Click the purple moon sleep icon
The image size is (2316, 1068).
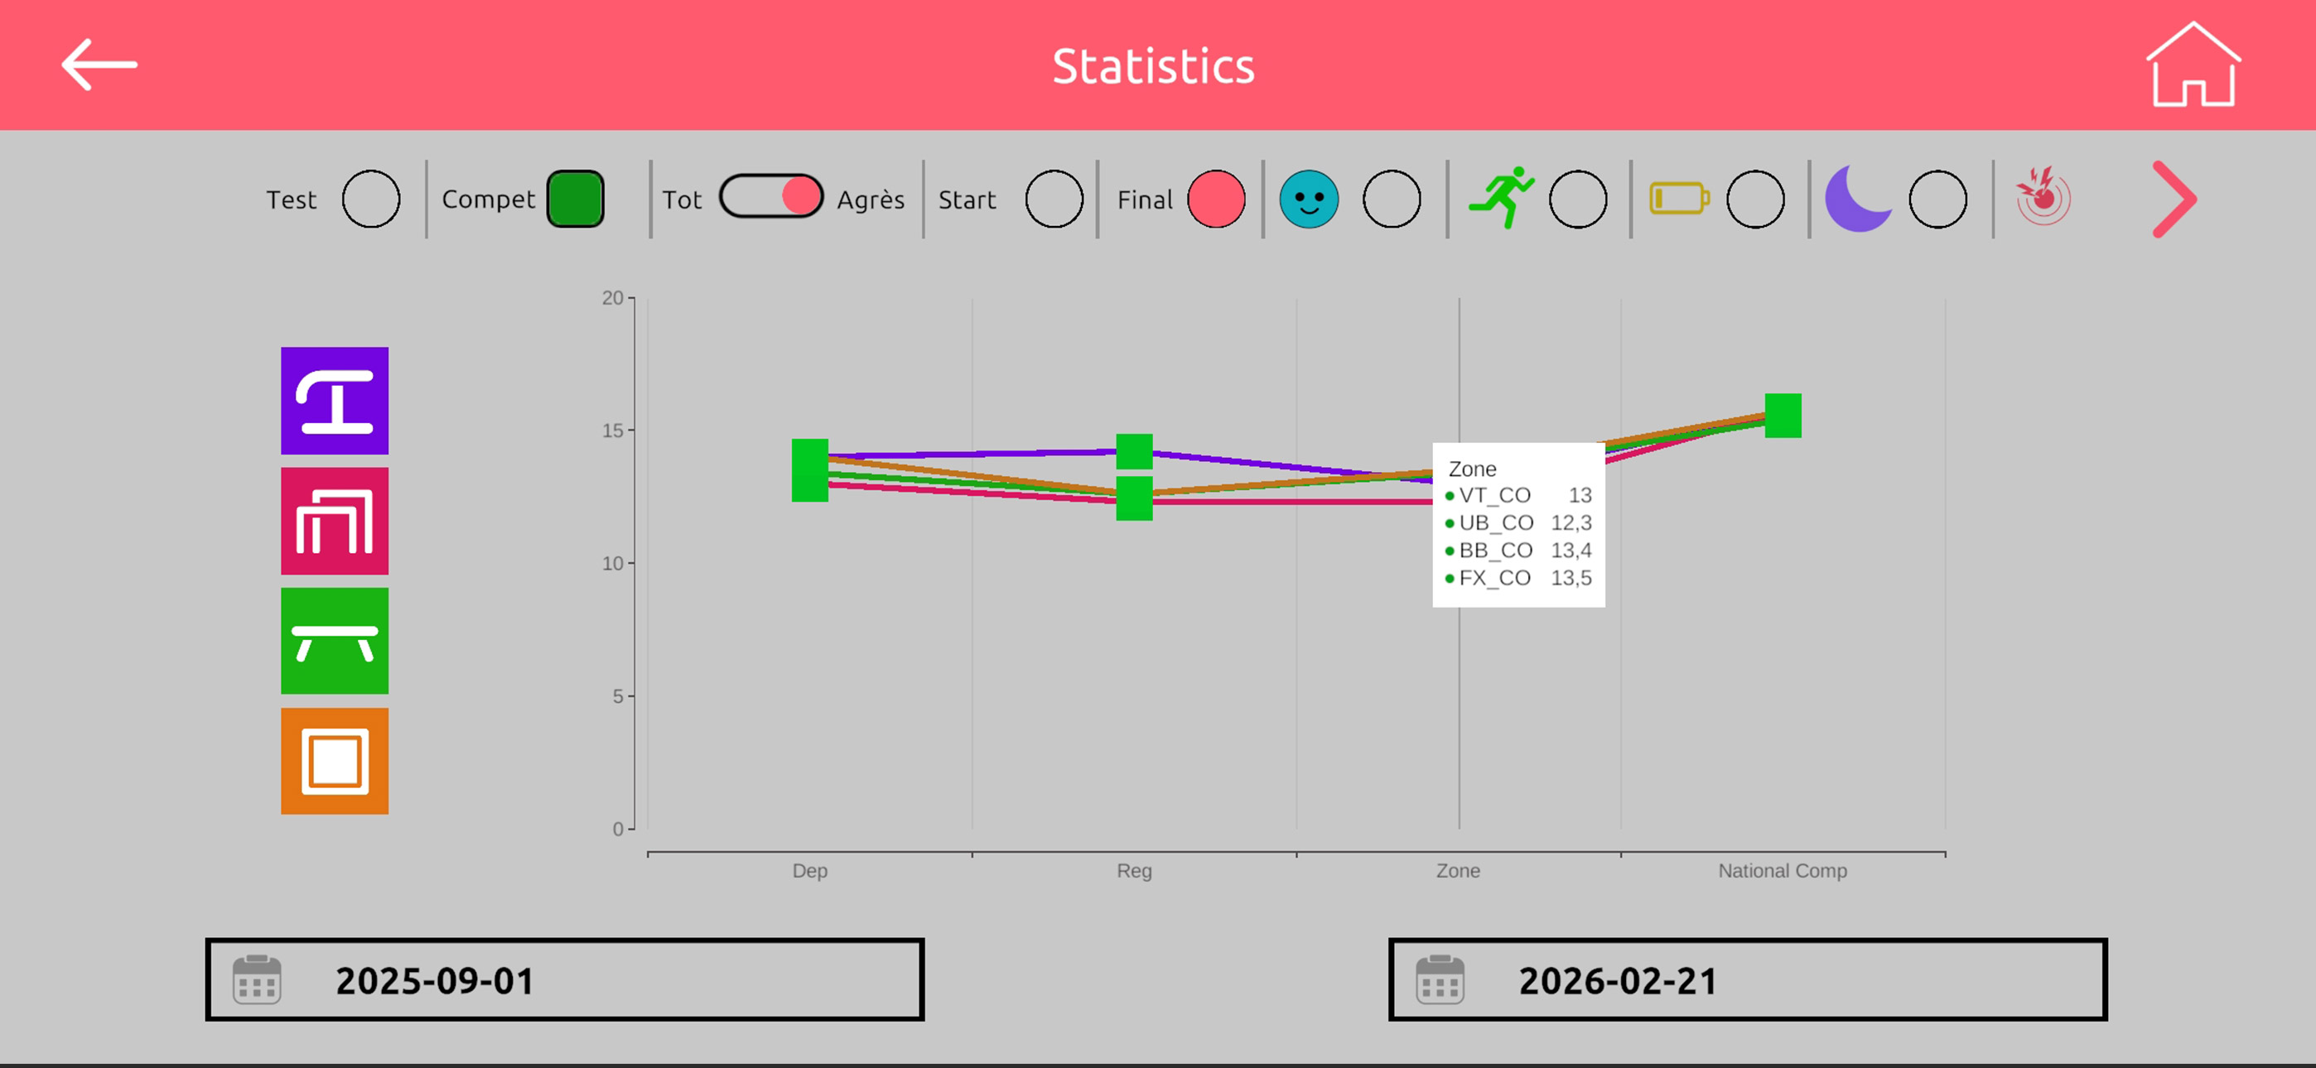point(1856,199)
